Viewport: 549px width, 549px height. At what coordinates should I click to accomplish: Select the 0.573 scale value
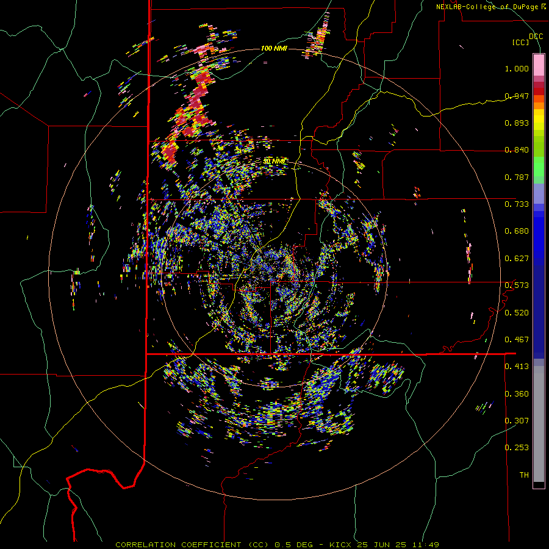517,285
